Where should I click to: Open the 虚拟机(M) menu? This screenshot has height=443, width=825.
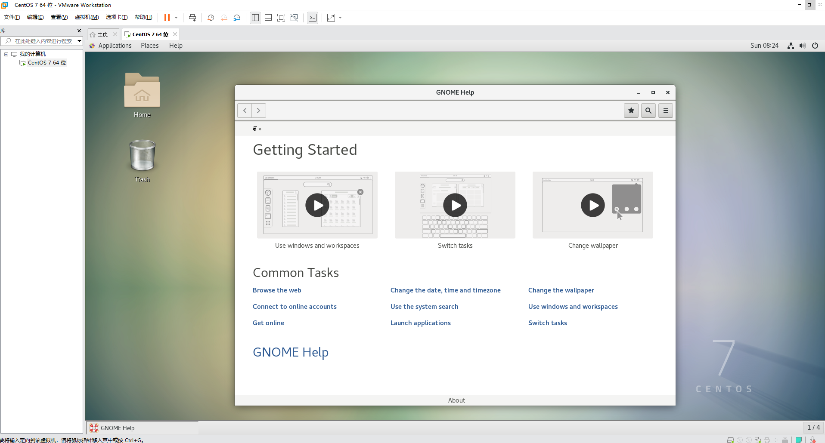click(x=87, y=17)
